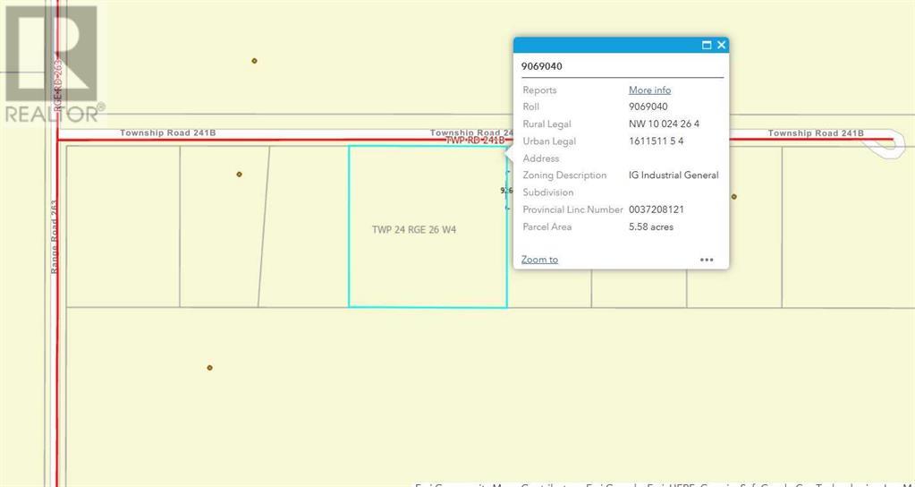Screen dimensions: 915x487
Task: Click point marker in parcel west of highlighted lot
Action: pos(239,174)
